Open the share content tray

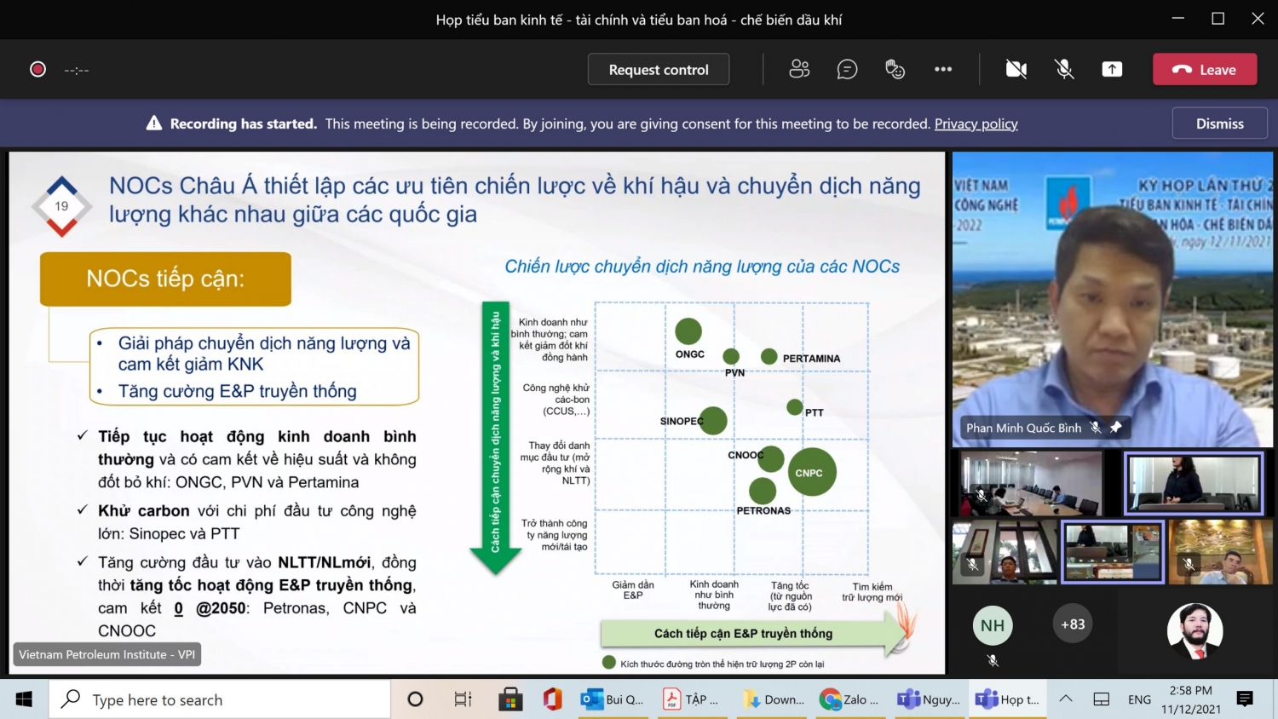(x=1112, y=69)
